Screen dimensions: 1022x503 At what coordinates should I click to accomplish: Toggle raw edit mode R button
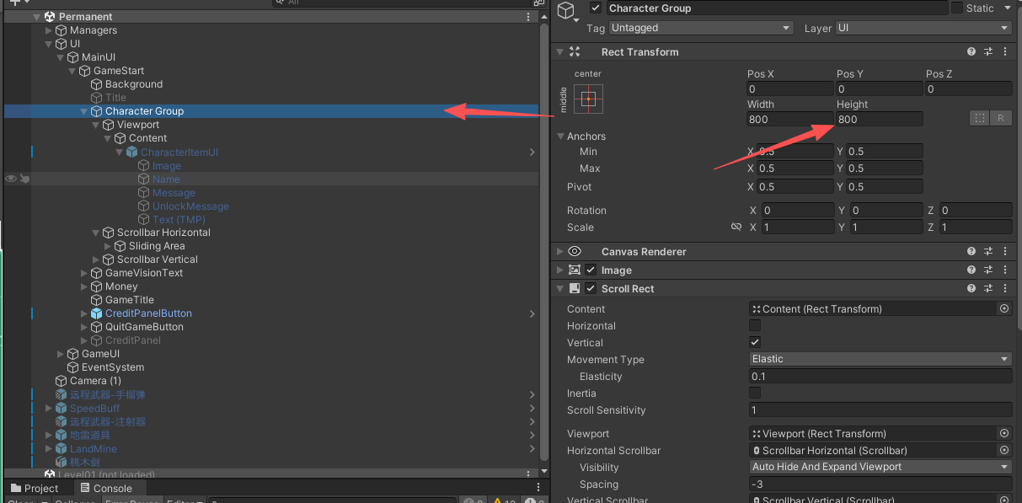click(x=1001, y=119)
